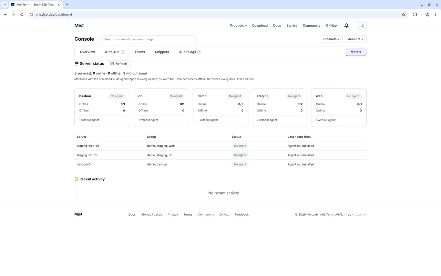Viewport: 441px width, 276px height.
Task: Switch to the Audit Logs tab
Action: point(187,52)
